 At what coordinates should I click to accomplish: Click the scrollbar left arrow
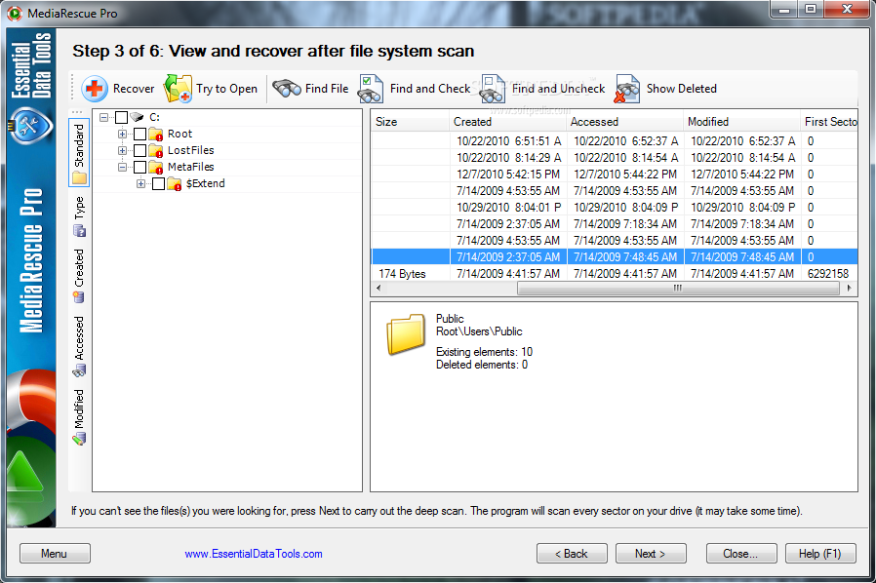point(378,289)
